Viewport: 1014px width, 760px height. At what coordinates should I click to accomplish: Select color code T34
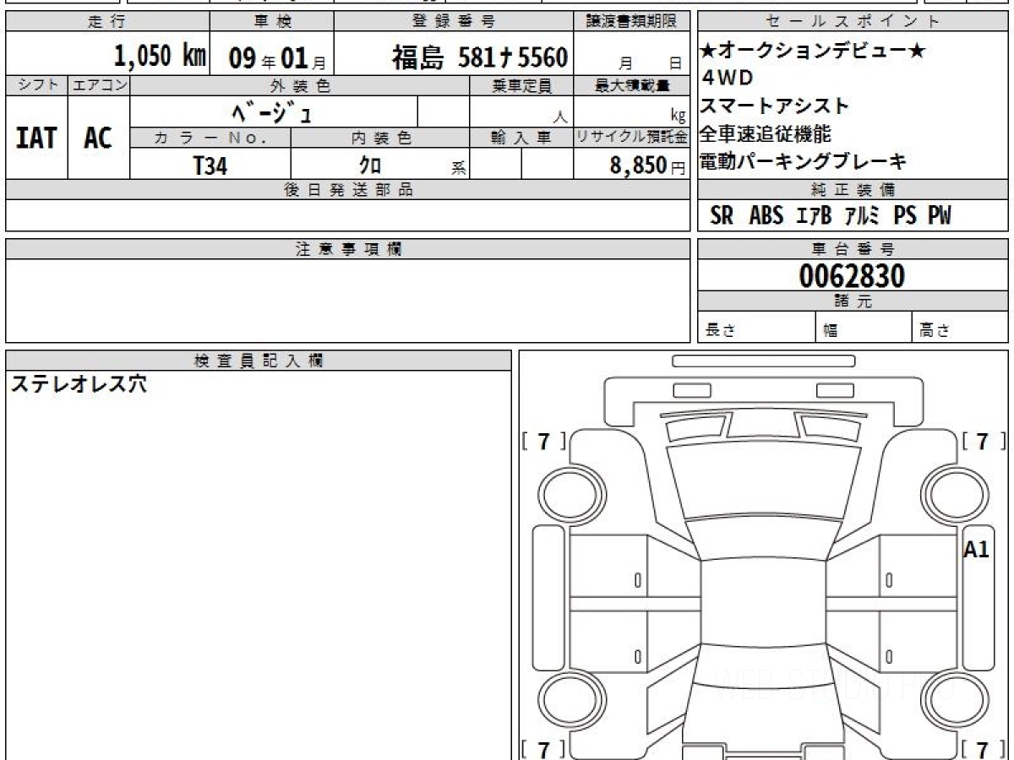pos(210,166)
